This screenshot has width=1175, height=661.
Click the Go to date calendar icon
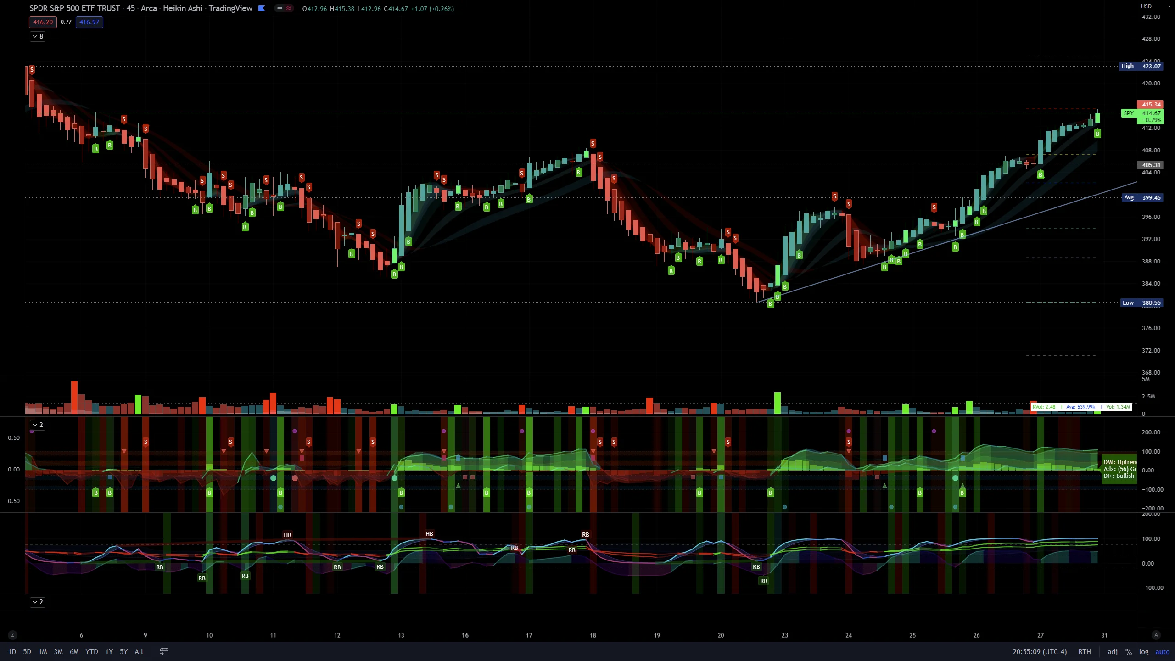click(164, 652)
